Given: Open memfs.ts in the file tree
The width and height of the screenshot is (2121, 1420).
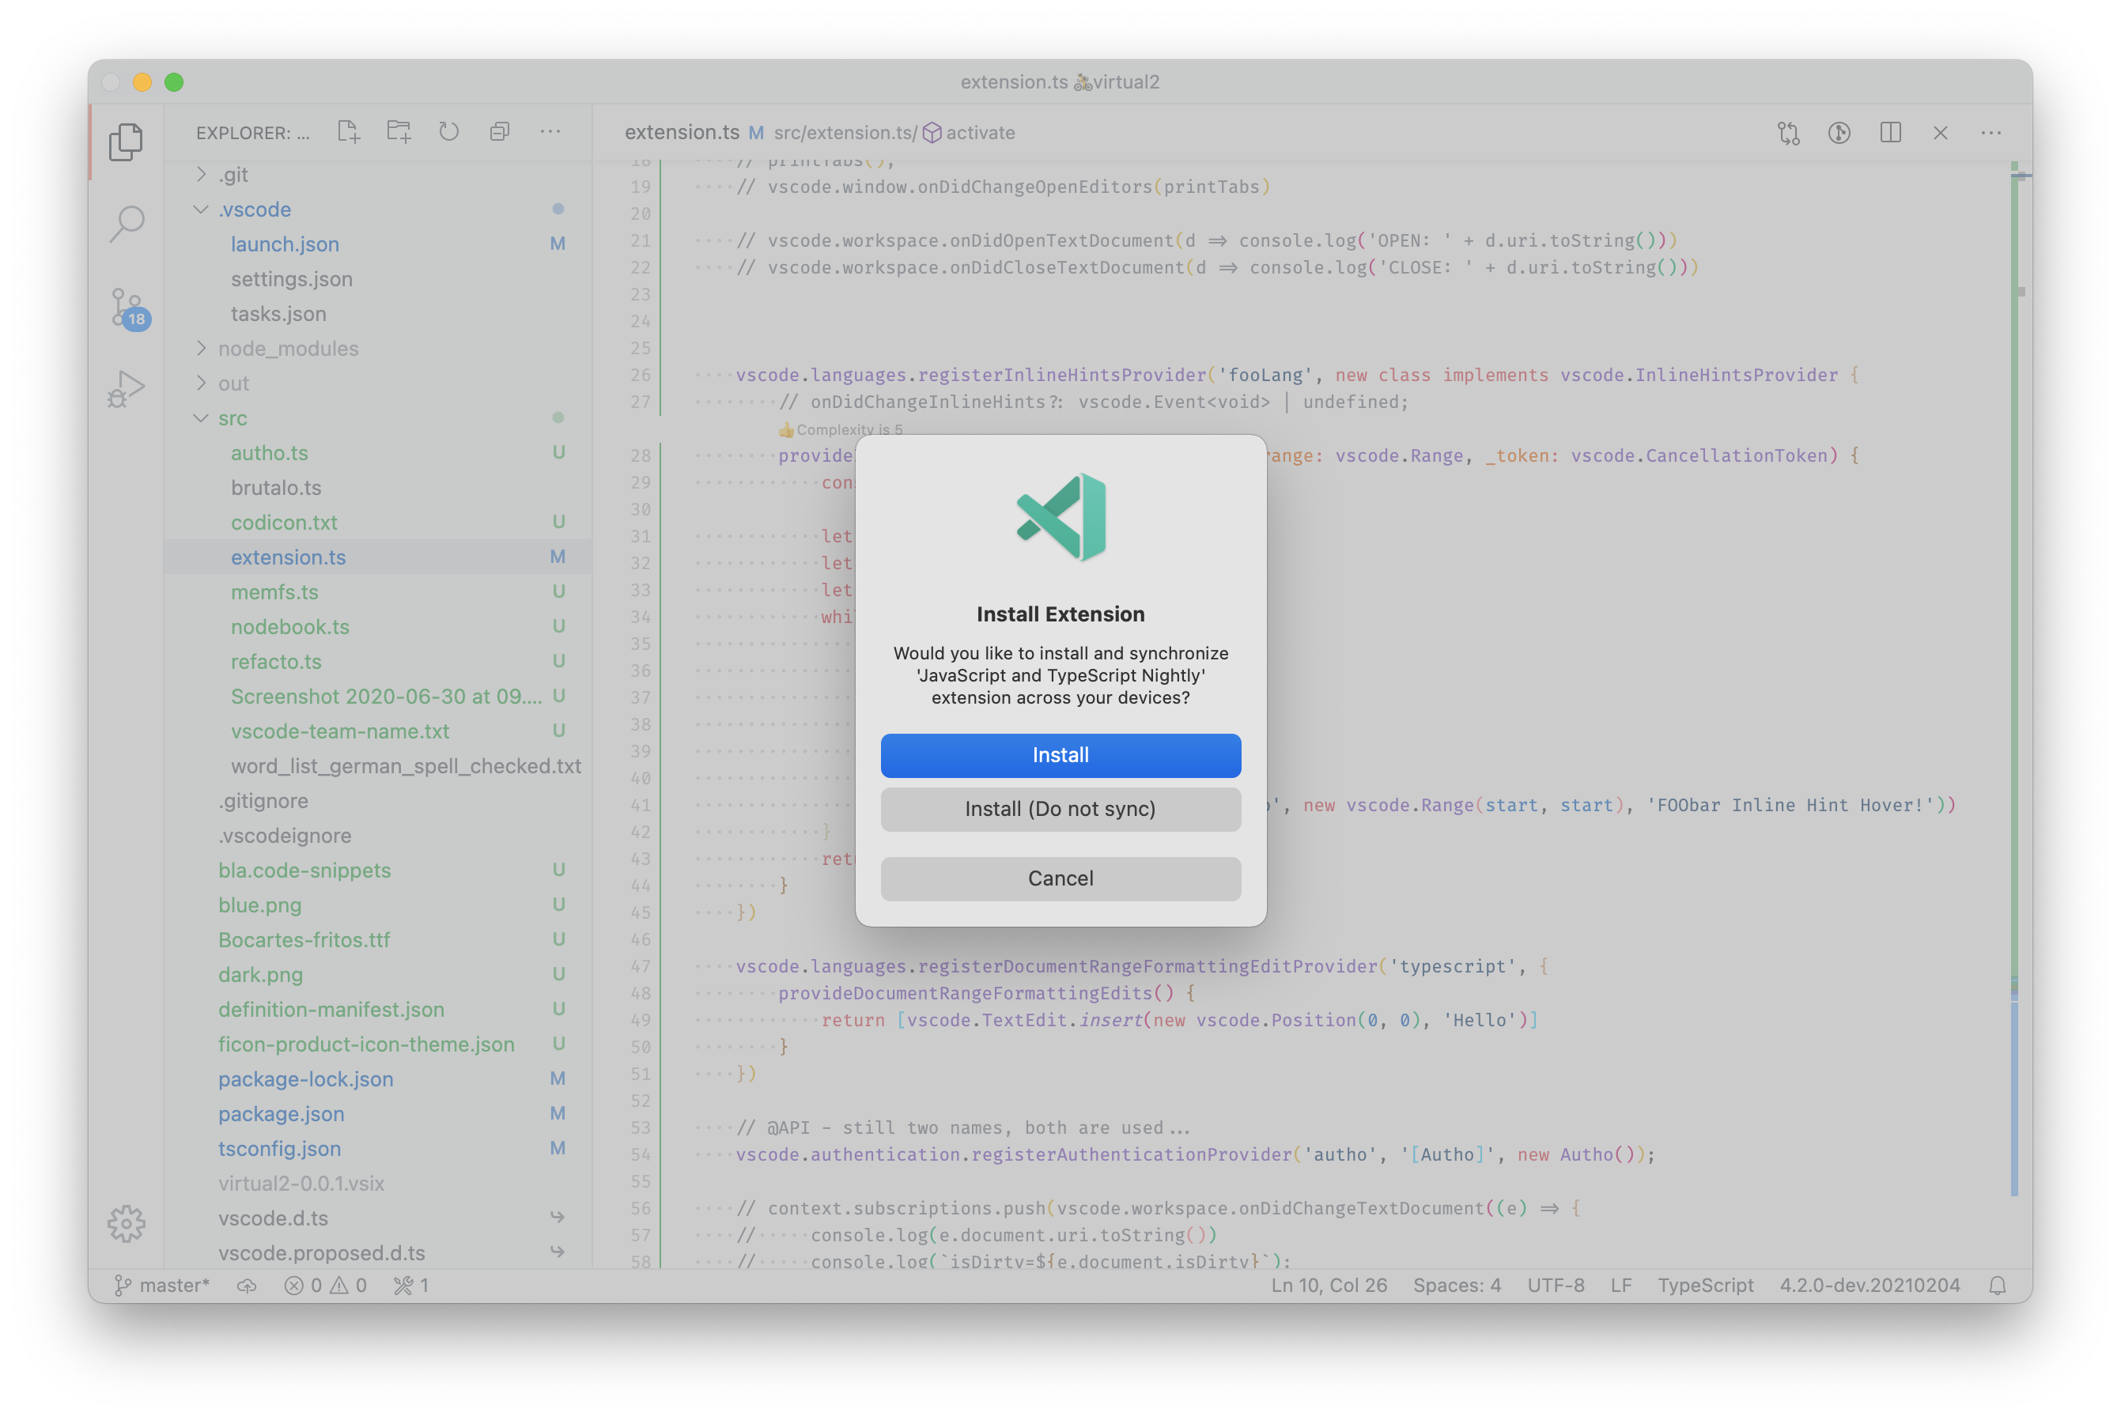Looking at the screenshot, I should [x=274, y=592].
